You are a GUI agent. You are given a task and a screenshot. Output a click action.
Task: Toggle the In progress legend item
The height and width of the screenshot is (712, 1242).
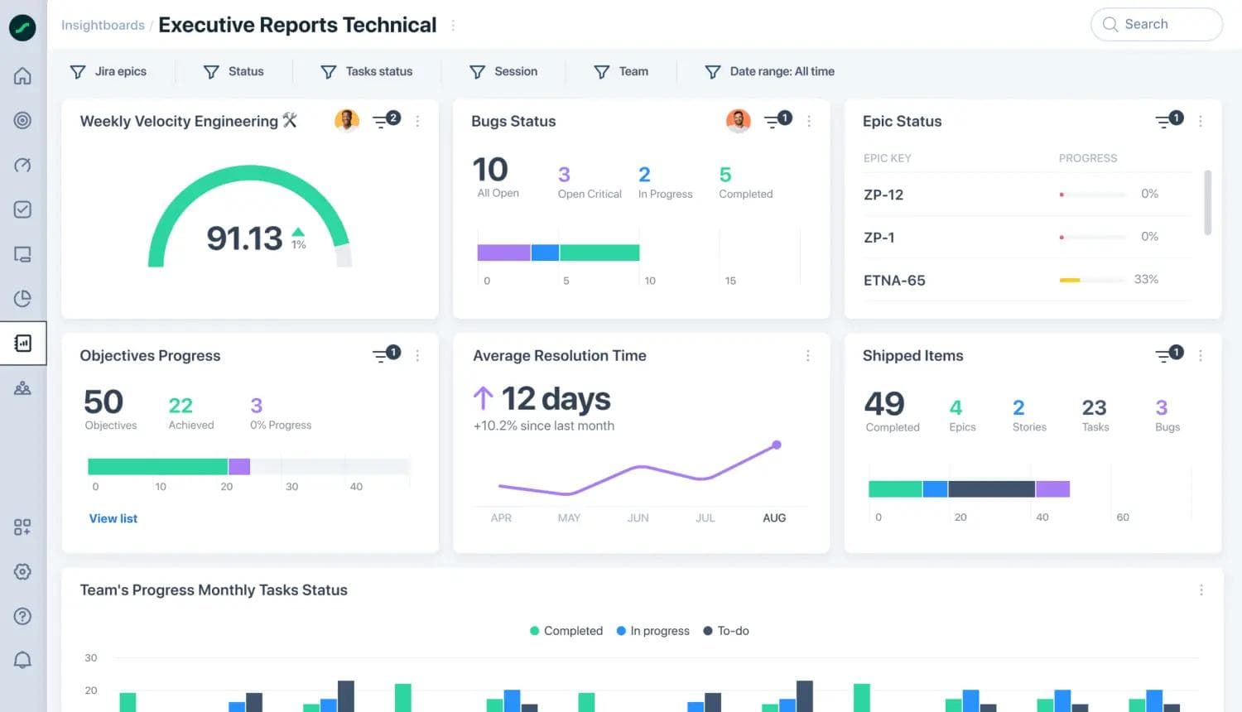point(652,630)
